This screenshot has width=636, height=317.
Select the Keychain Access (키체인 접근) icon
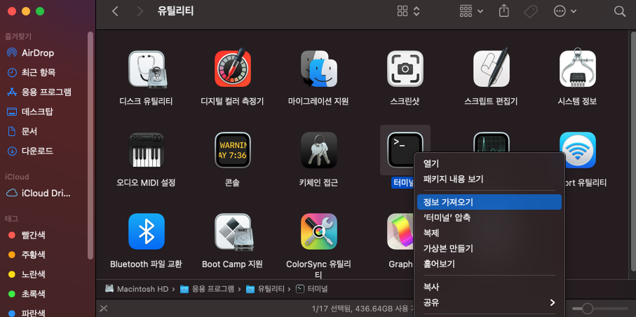(319, 150)
